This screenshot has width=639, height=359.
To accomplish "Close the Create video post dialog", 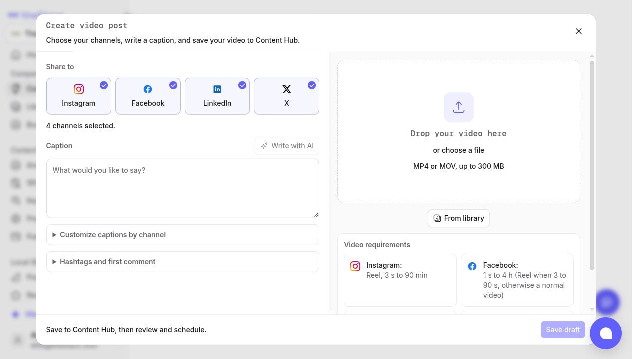I will 579,31.
